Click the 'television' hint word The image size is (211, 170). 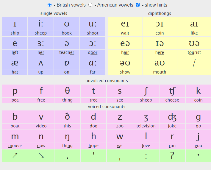(x=146, y=126)
